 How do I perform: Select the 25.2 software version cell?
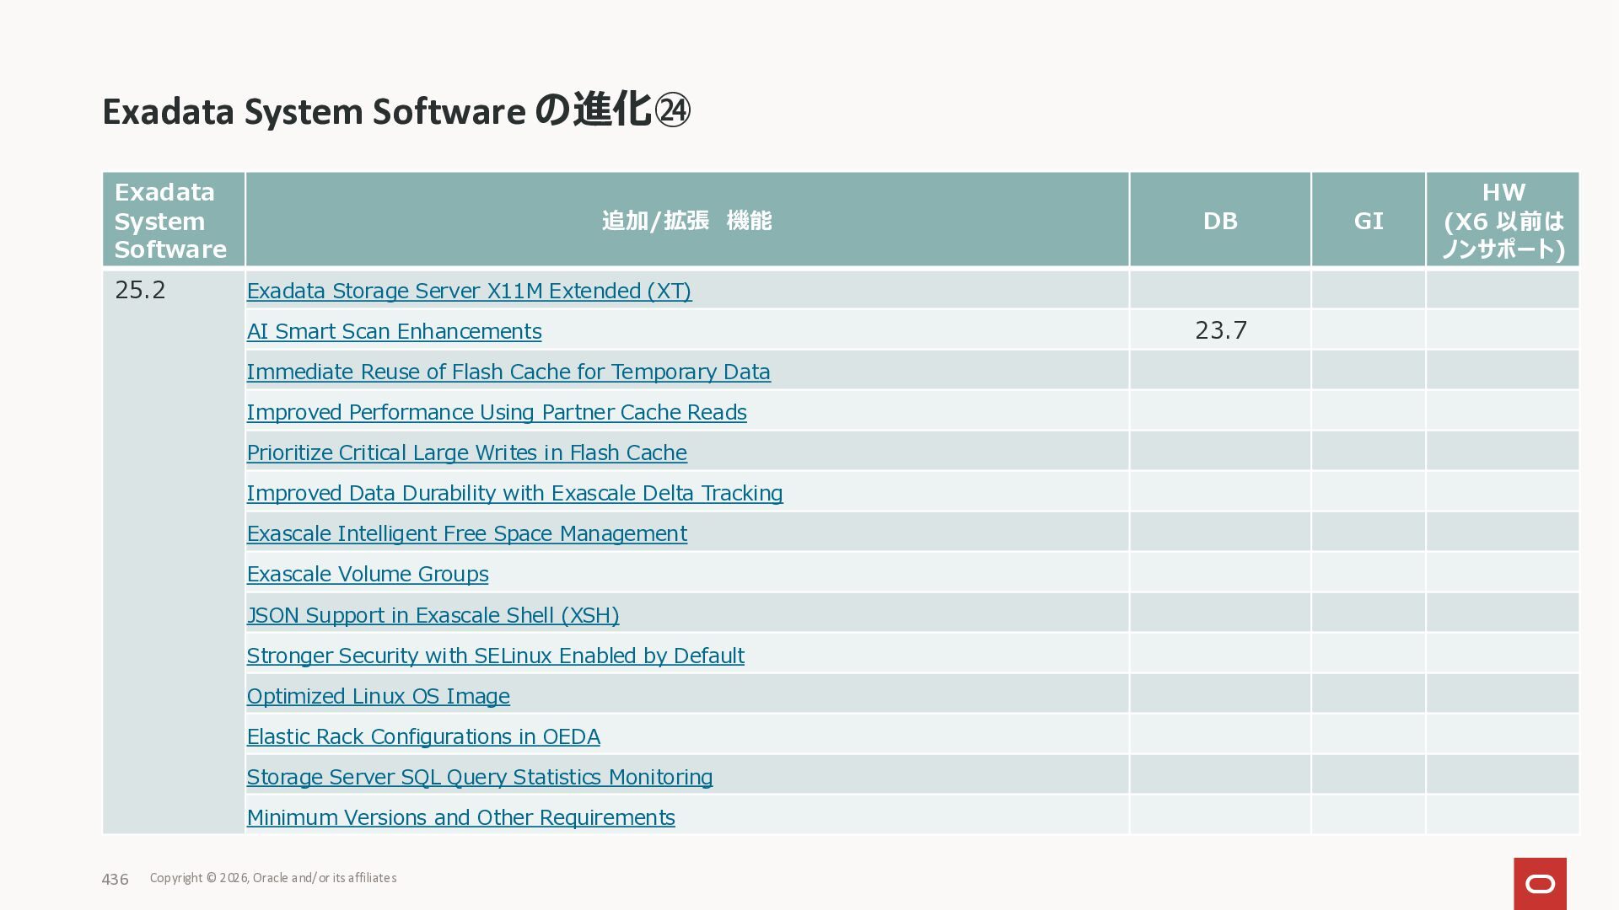click(x=140, y=290)
